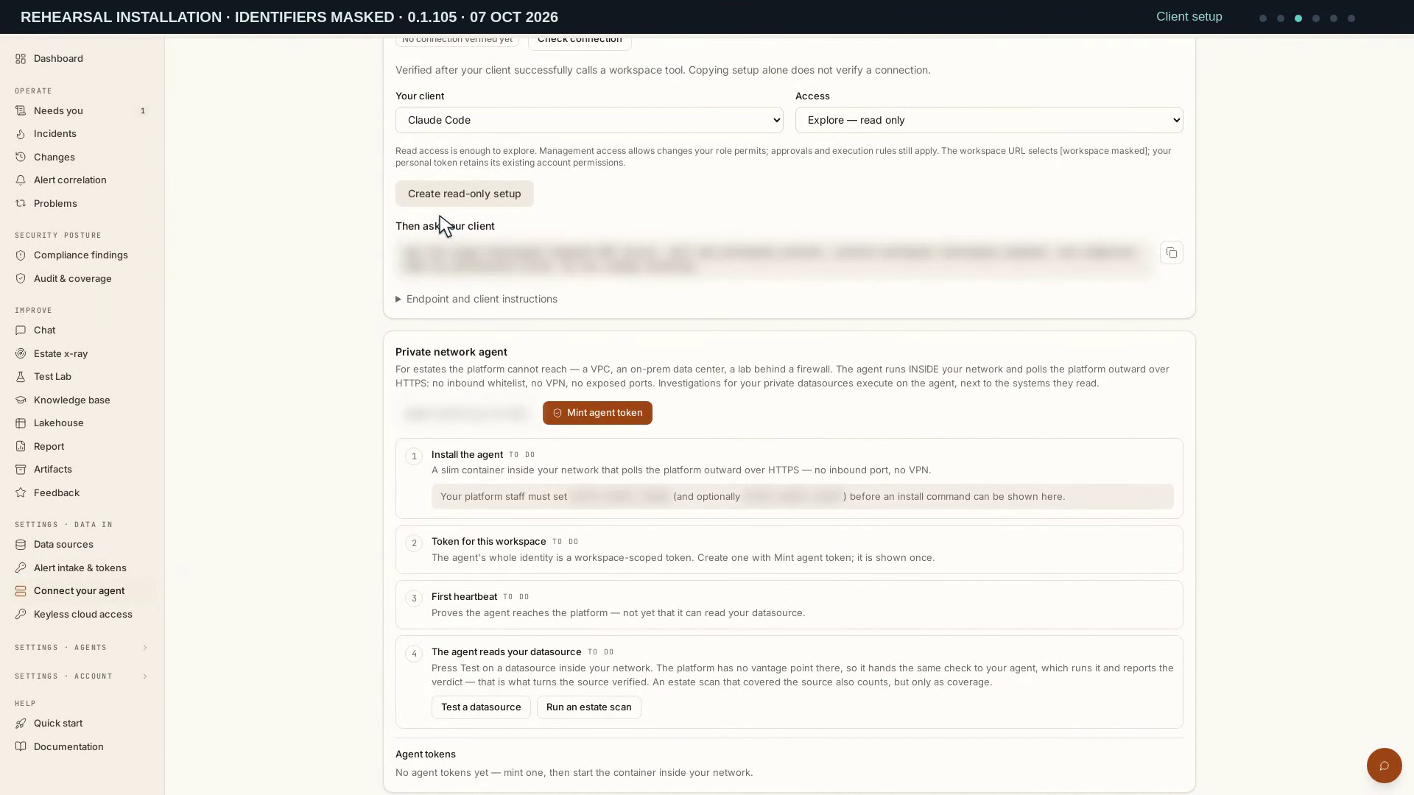
Task: Click the Data sources database icon
Action: click(21, 545)
